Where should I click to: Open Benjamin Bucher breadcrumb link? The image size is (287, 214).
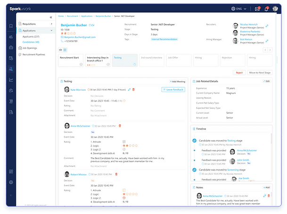point(103,16)
